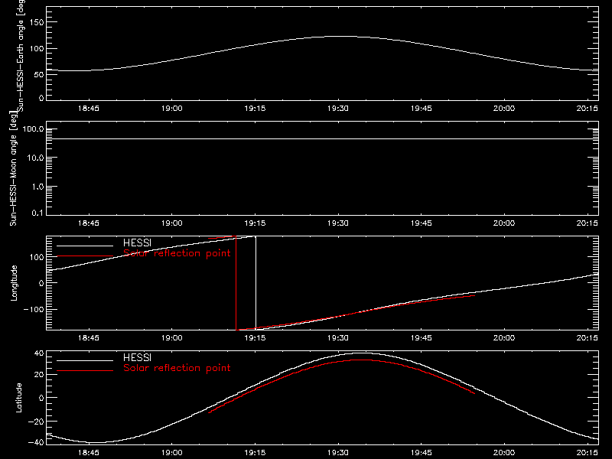Click red legend line in Latitude plot
612x459 pixels.
point(85,371)
